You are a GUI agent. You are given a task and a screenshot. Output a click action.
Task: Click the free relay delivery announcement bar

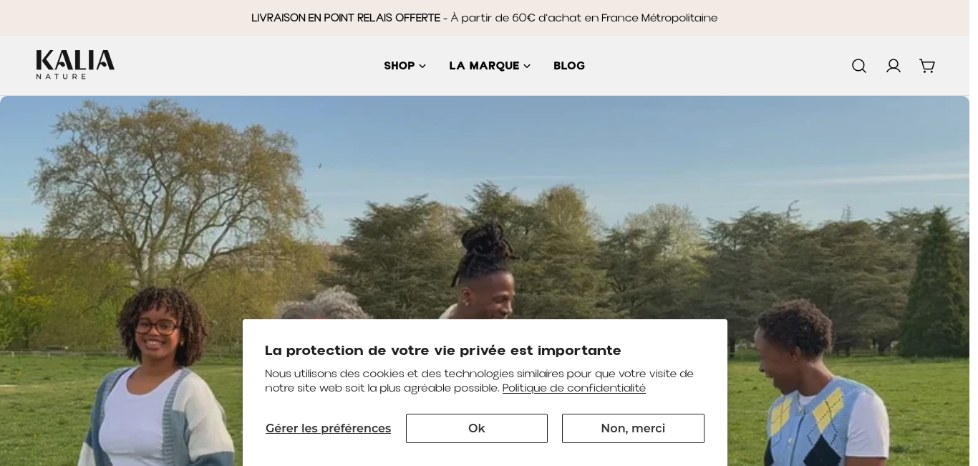[x=485, y=18]
